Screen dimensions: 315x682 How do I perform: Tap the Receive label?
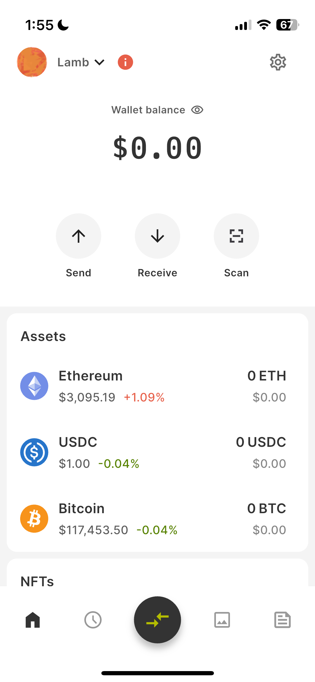[x=157, y=273]
